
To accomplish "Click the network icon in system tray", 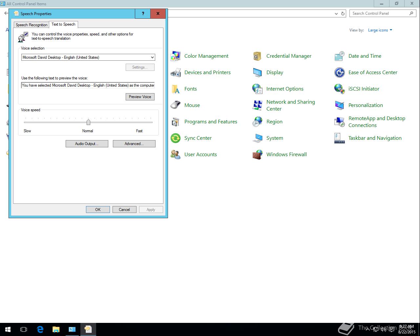I will [x=375, y=329].
